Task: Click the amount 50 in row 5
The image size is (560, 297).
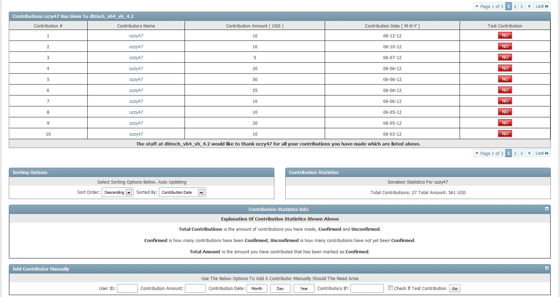Action: [x=255, y=80]
